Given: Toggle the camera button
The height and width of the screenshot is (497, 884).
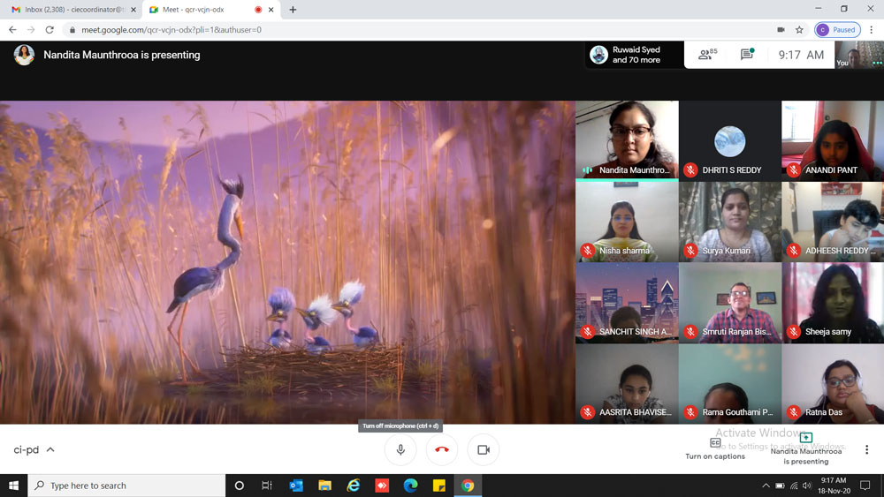Looking at the screenshot, I should coord(484,449).
